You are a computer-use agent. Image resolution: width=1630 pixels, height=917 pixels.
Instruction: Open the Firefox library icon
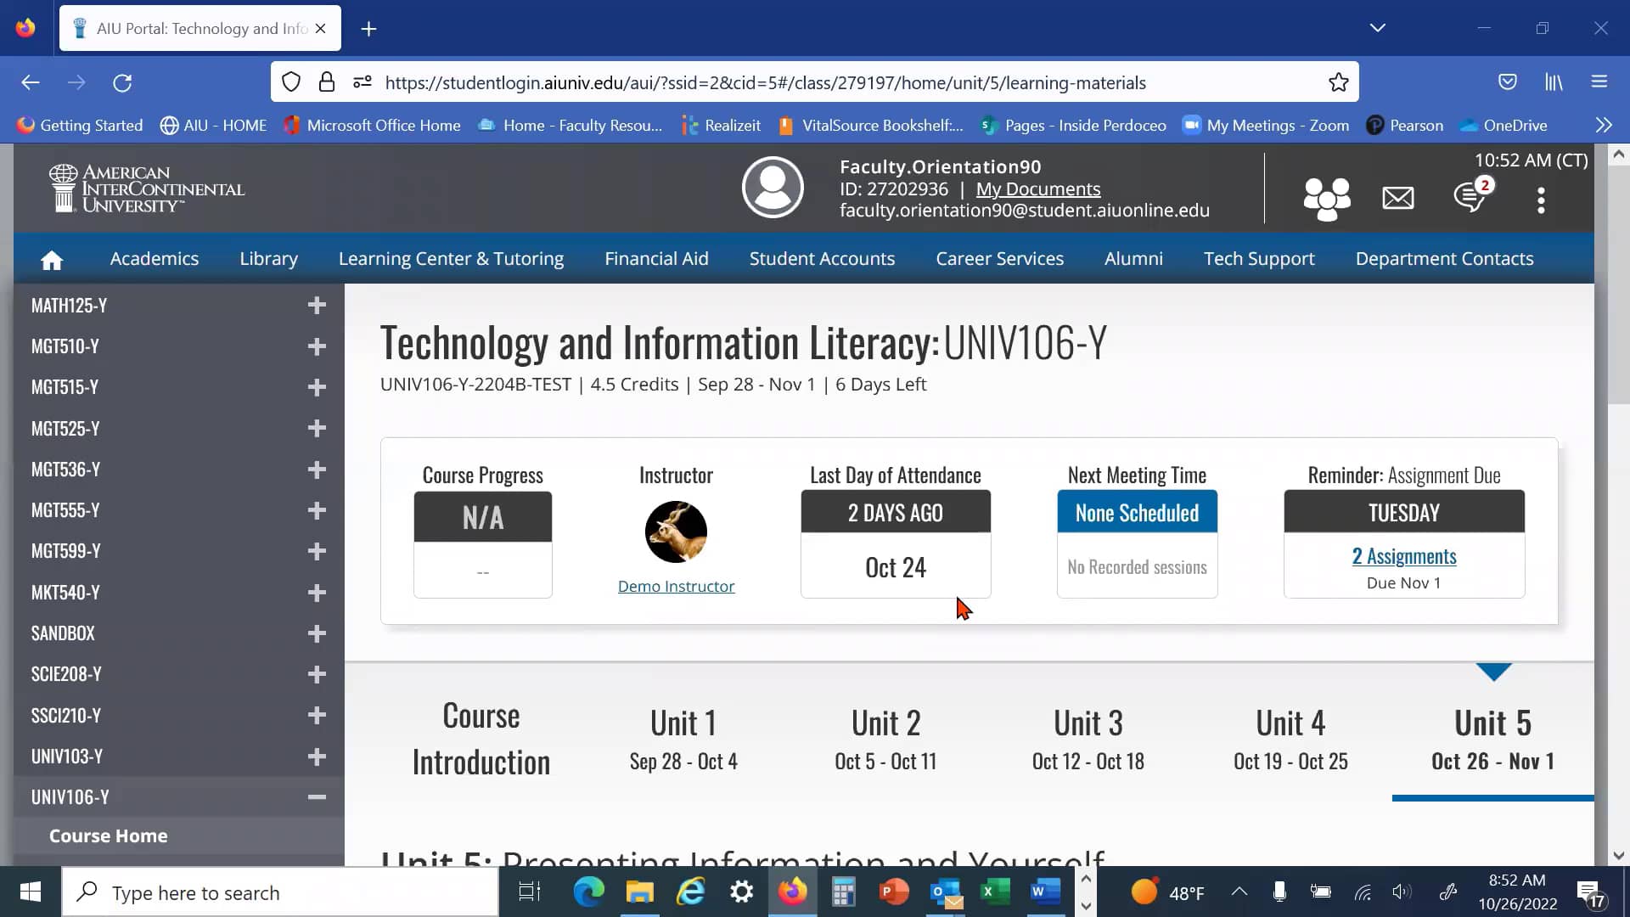[x=1554, y=82]
